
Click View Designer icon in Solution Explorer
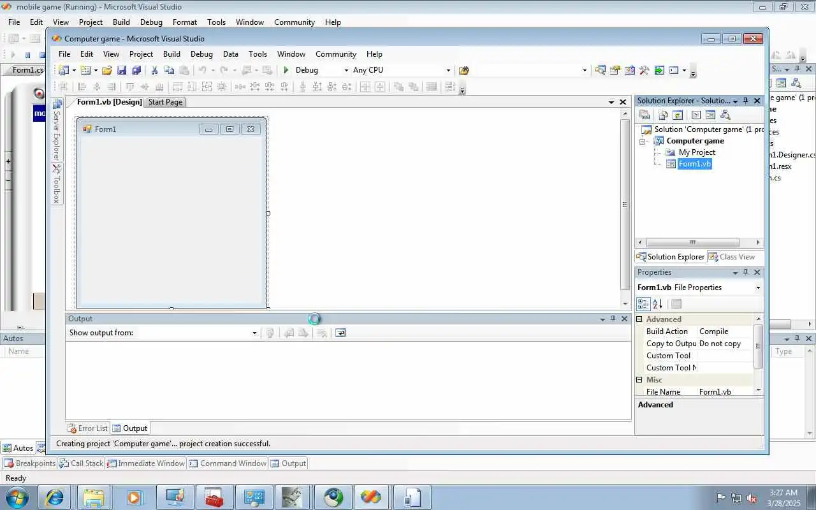pyautogui.click(x=710, y=115)
